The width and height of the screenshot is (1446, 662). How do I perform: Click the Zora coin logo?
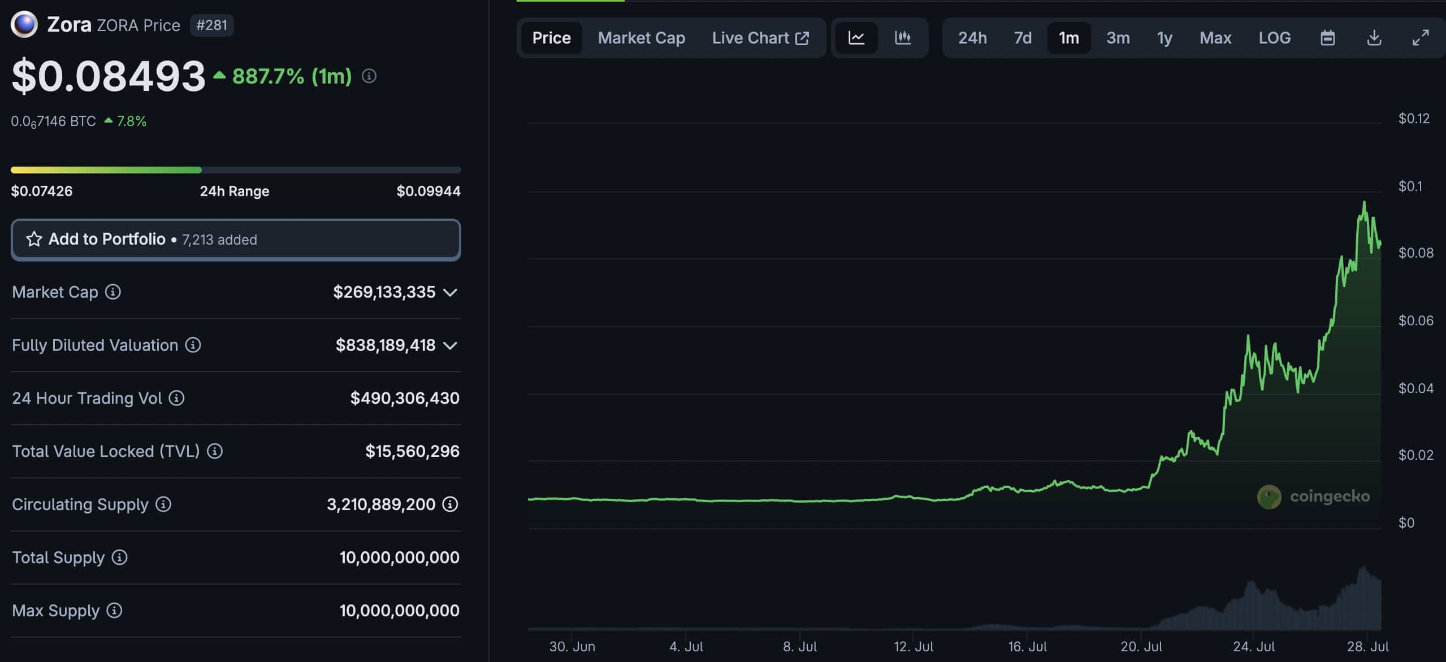coord(23,24)
